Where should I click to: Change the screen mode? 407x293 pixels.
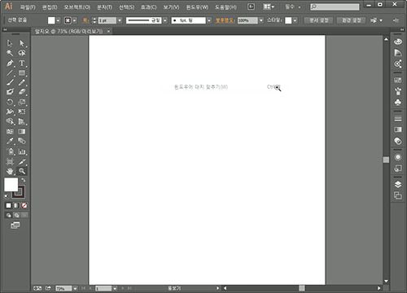click(15, 225)
